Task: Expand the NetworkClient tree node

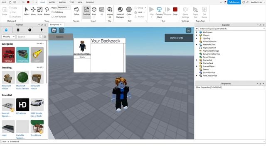Action: coord(197,45)
